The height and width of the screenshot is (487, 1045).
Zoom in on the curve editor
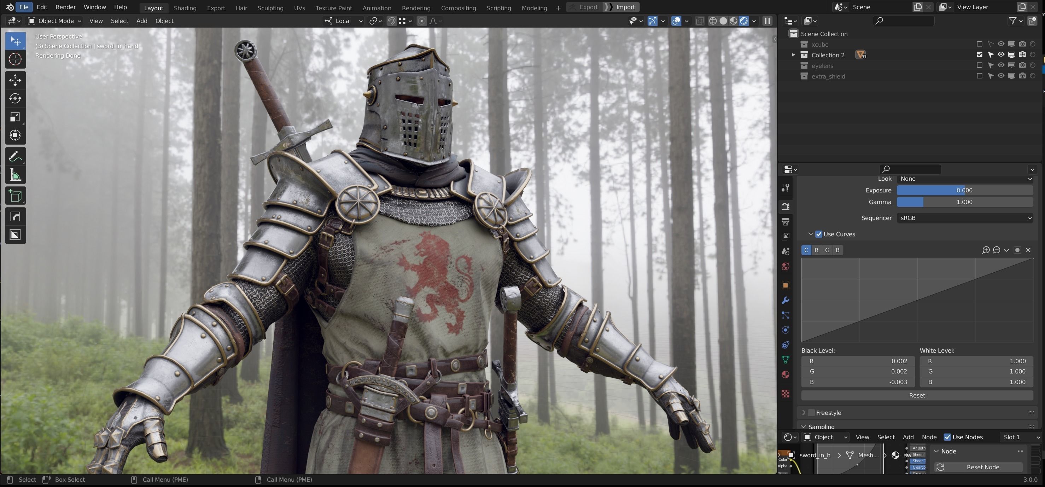pos(986,250)
